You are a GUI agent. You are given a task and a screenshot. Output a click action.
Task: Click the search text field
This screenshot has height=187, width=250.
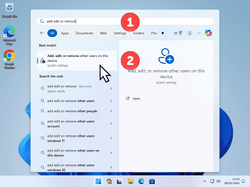click(125, 21)
